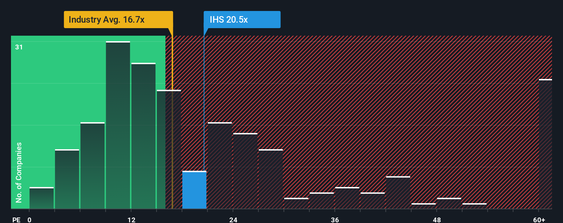Screen dimensions: 563x223
Task: Click the x-axis tick label 36
Action: (335, 220)
